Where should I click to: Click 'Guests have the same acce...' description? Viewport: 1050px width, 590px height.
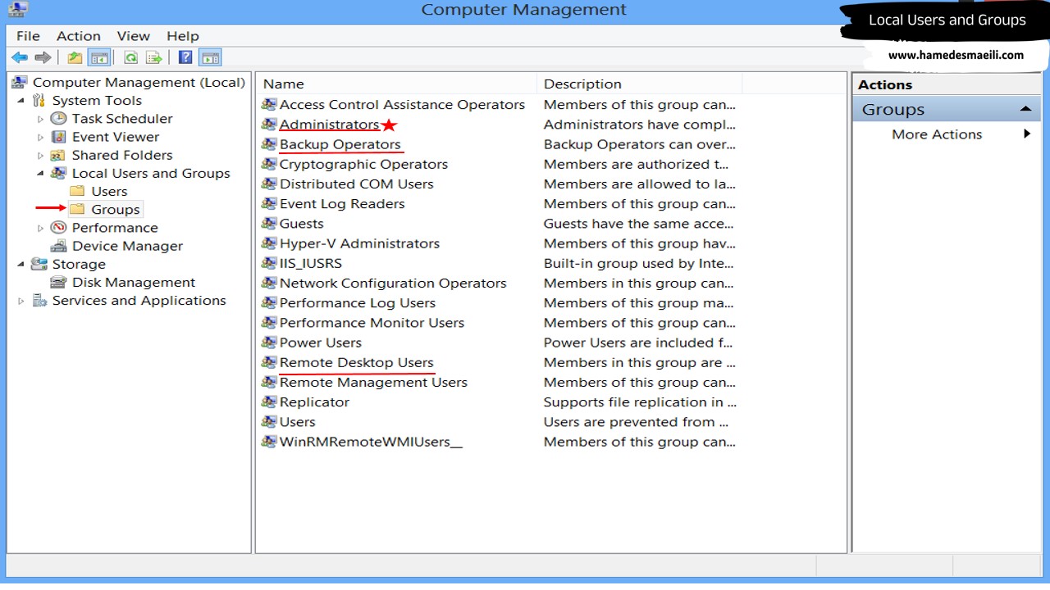(638, 224)
